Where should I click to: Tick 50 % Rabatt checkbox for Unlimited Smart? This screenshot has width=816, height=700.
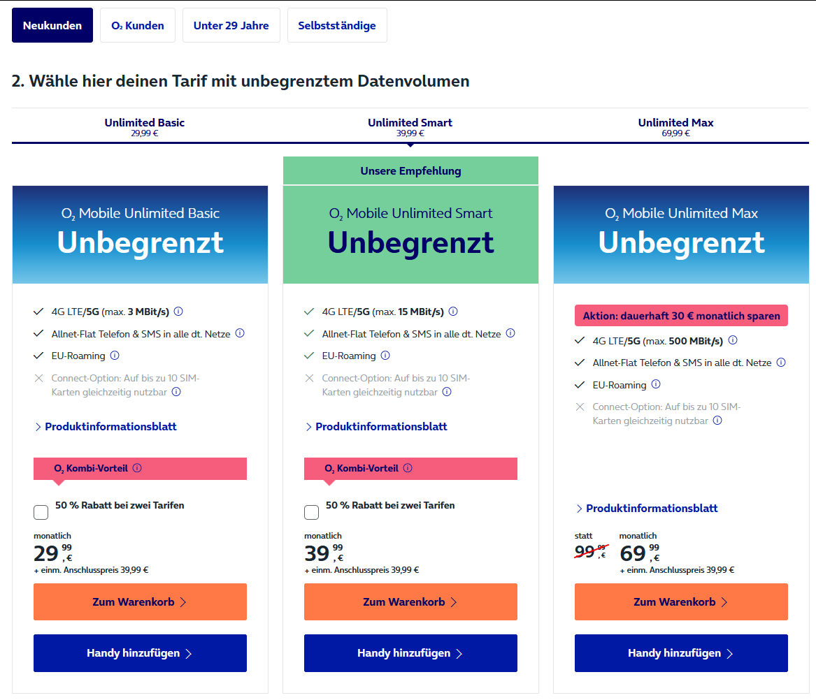click(312, 512)
